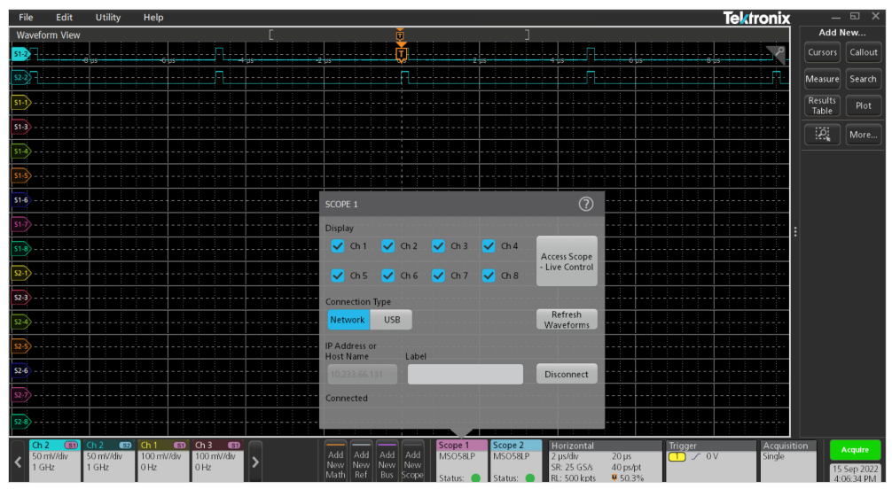Open the More... options
892x489 pixels.
pos(863,135)
